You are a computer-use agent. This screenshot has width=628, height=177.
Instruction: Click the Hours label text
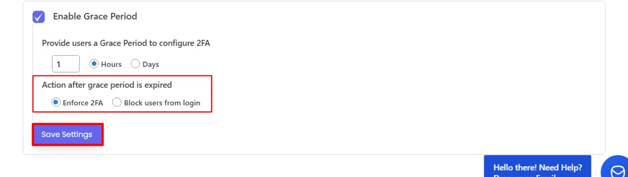point(111,65)
